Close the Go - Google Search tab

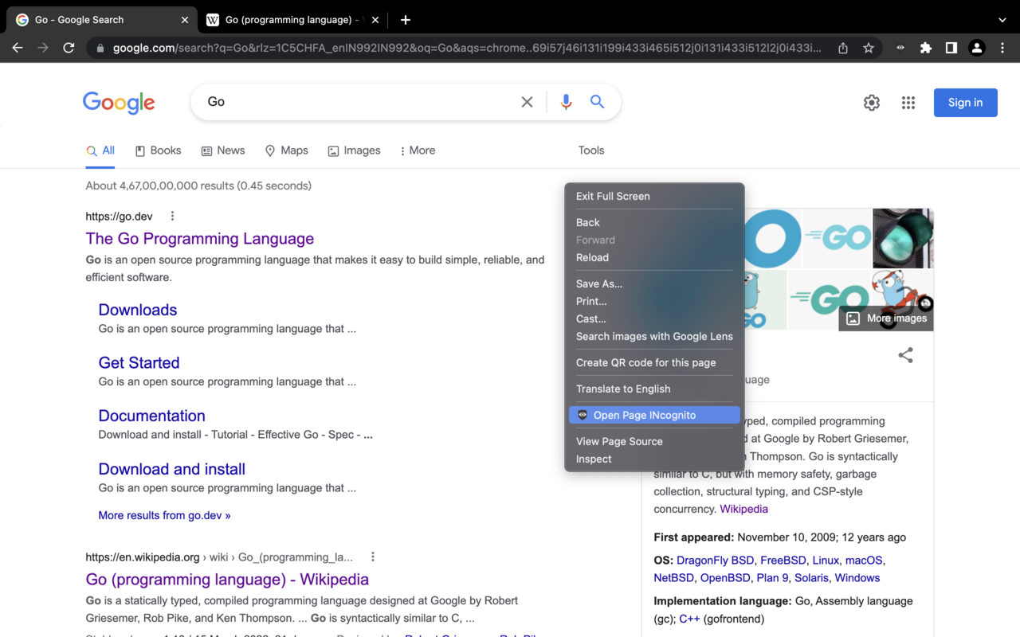click(x=185, y=20)
